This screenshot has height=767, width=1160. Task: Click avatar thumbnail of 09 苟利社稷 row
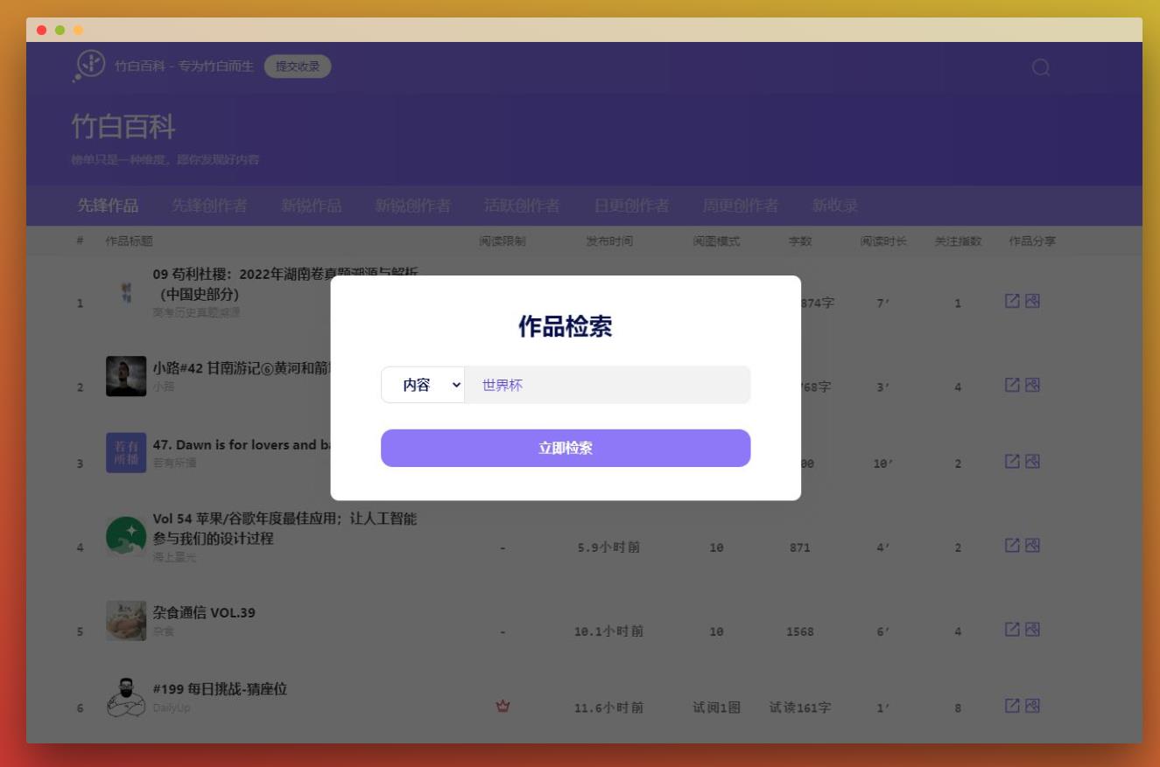click(126, 293)
